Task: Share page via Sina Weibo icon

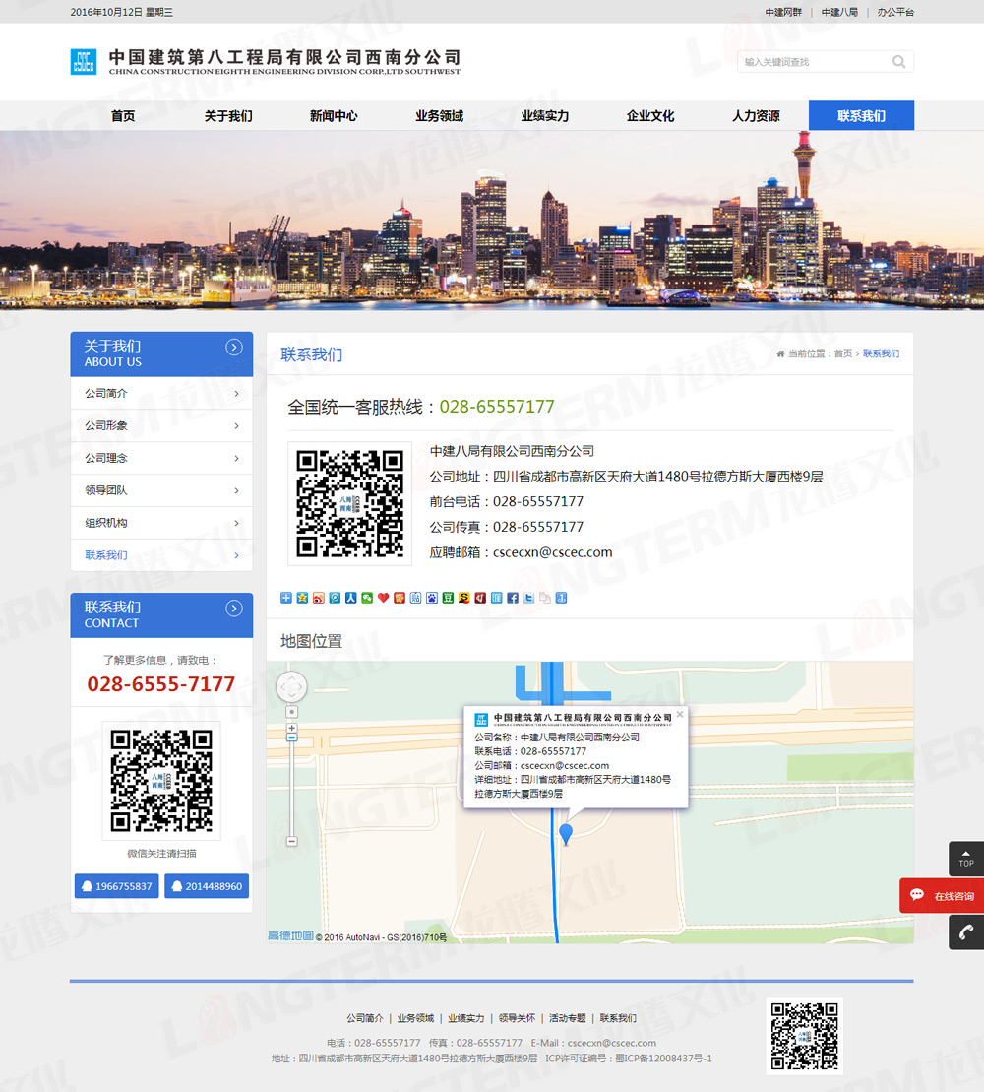Action: pos(319,598)
